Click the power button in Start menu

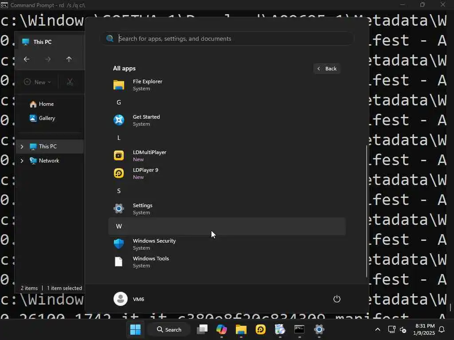pos(337,299)
